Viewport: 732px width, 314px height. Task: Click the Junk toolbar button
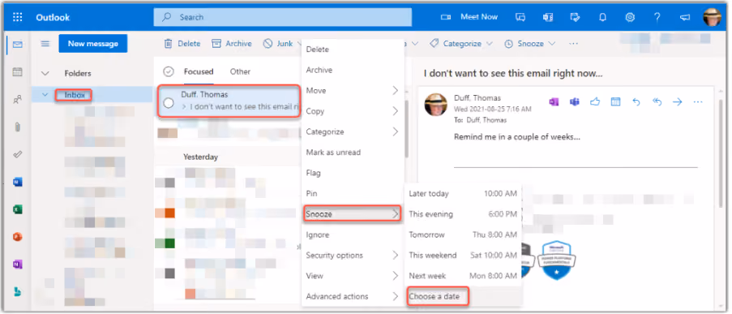tap(278, 44)
